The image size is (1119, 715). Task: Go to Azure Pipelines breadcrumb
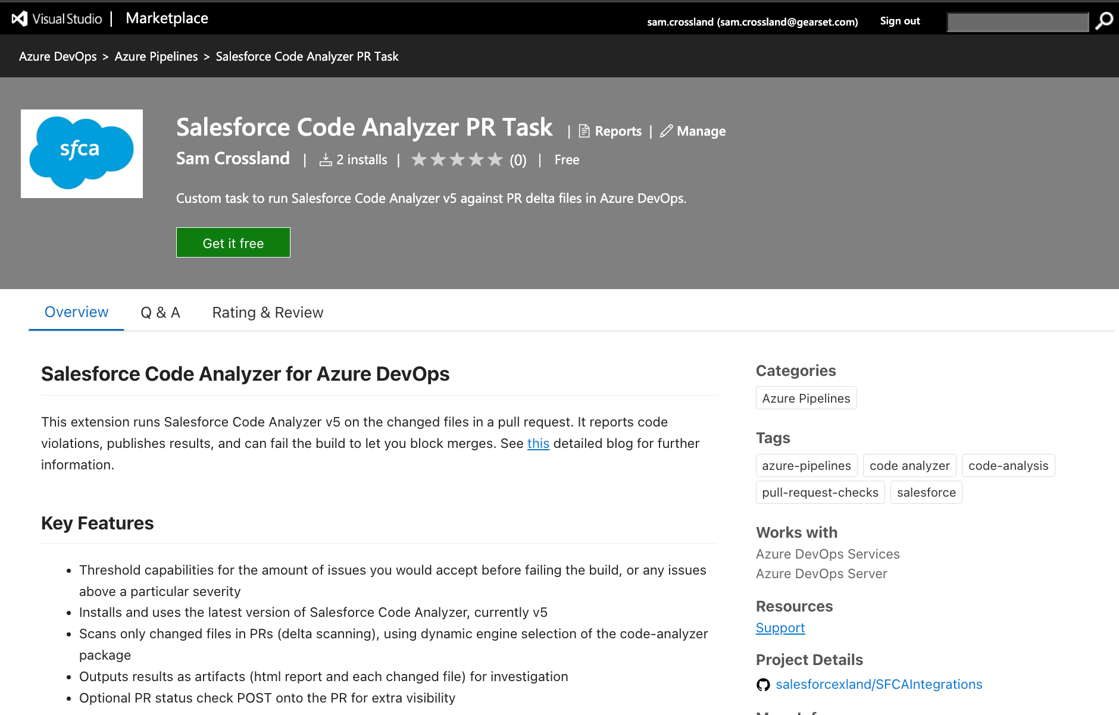(156, 57)
